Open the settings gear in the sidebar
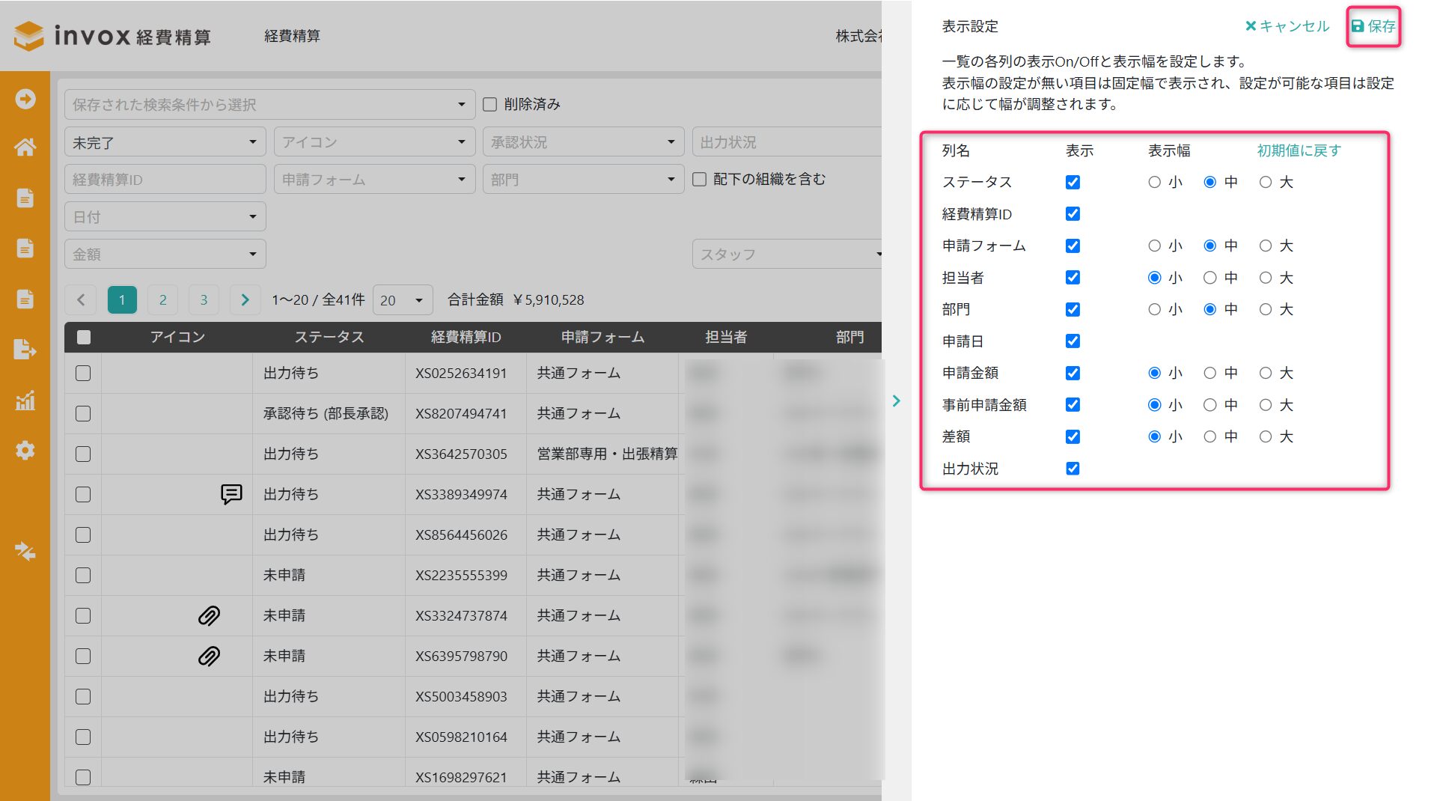1437x801 pixels. pos(25,451)
